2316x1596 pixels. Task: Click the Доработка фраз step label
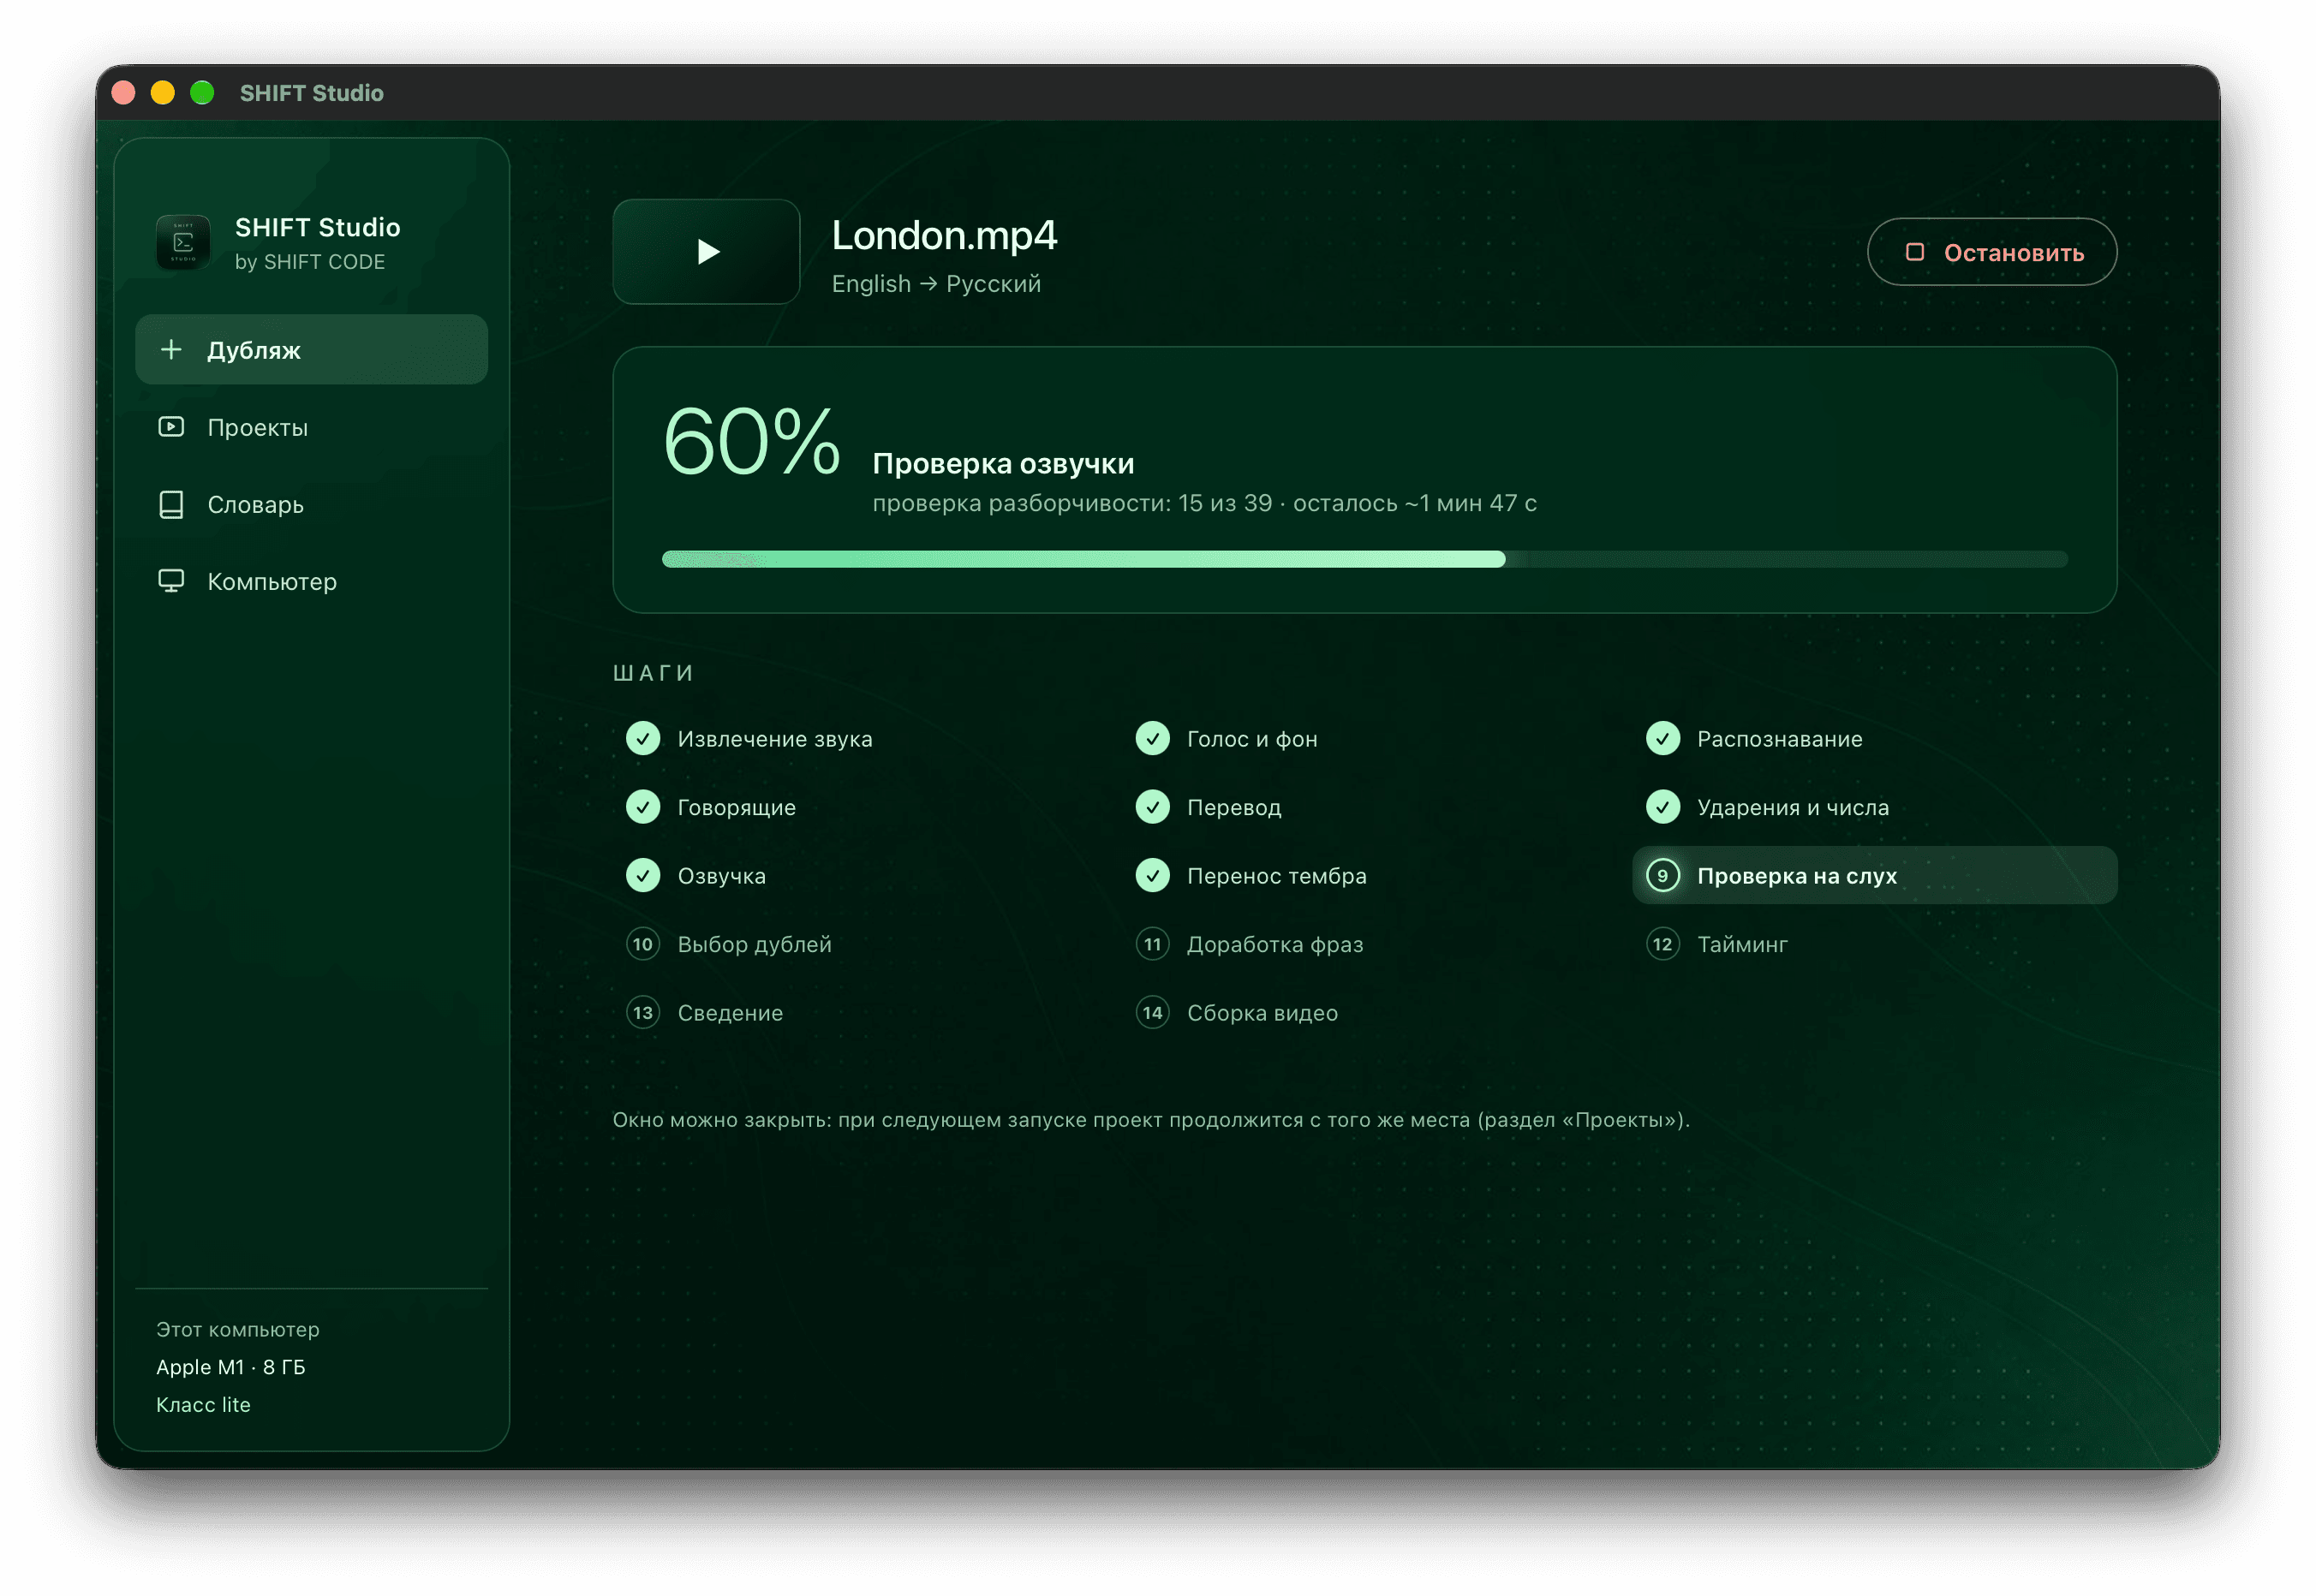(1274, 944)
